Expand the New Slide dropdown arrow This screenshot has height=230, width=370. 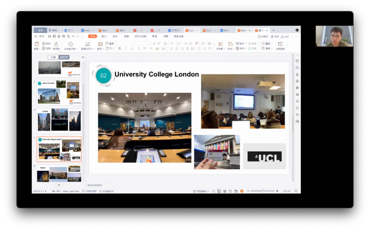click(x=94, y=49)
